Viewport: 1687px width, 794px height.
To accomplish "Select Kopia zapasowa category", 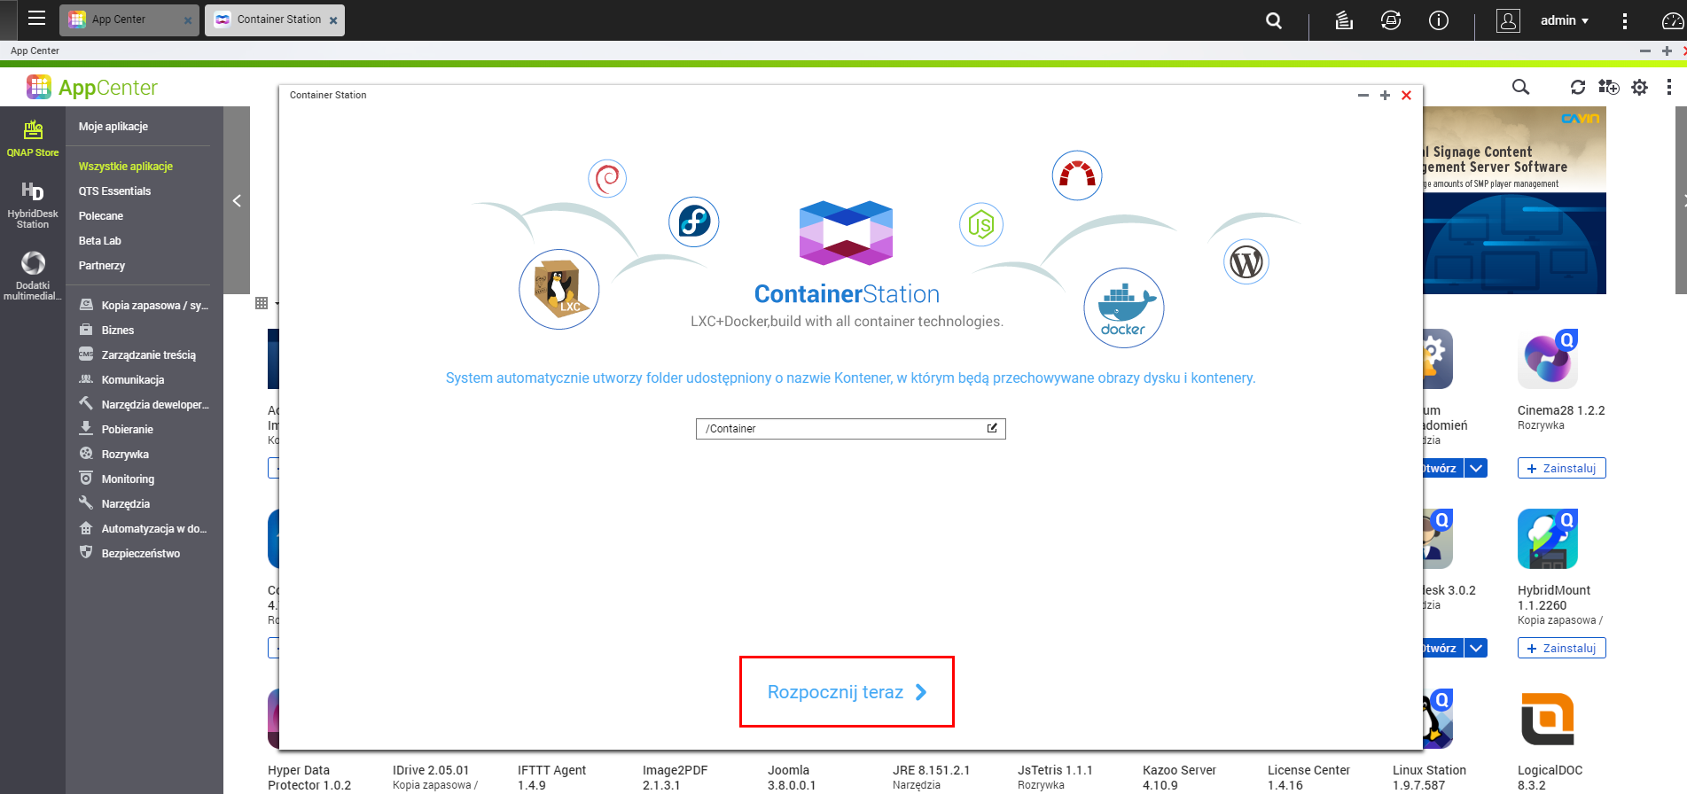I will pyautogui.click(x=144, y=305).
